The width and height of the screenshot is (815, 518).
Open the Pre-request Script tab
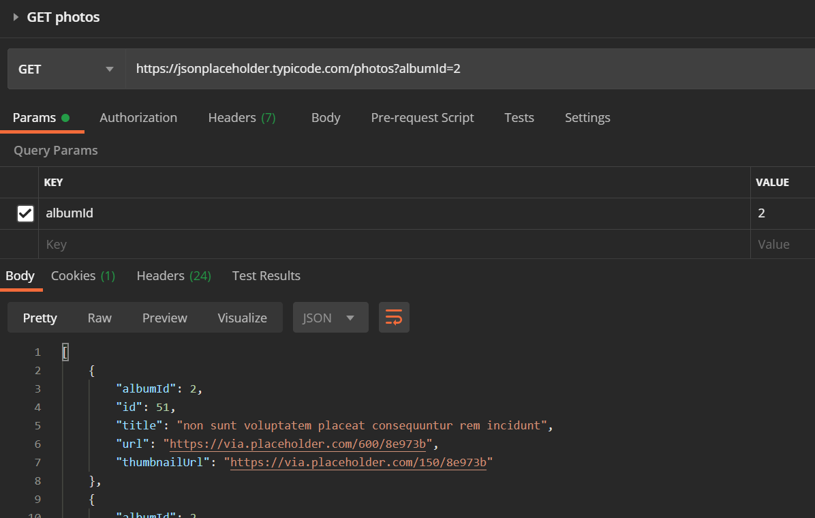[422, 118]
